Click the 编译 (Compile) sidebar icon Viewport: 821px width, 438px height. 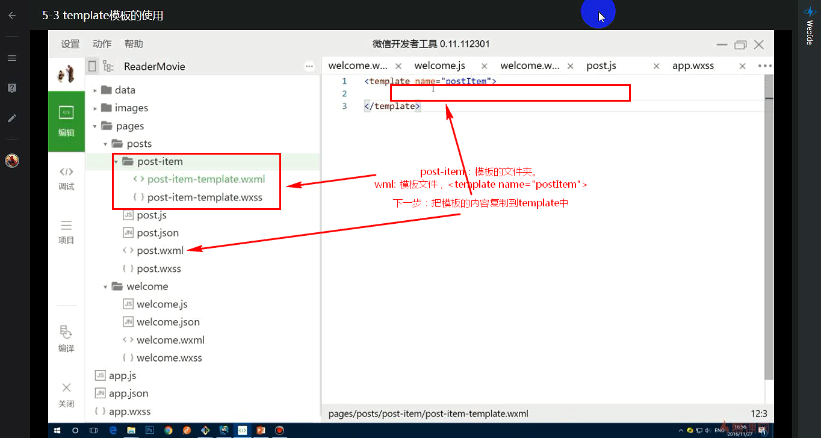pos(66,339)
